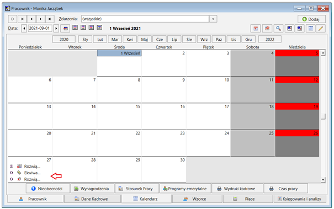Click the magnifying glass search icon
This screenshot has width=334, height=209.
pyautogui.click(x=278, y=28)
